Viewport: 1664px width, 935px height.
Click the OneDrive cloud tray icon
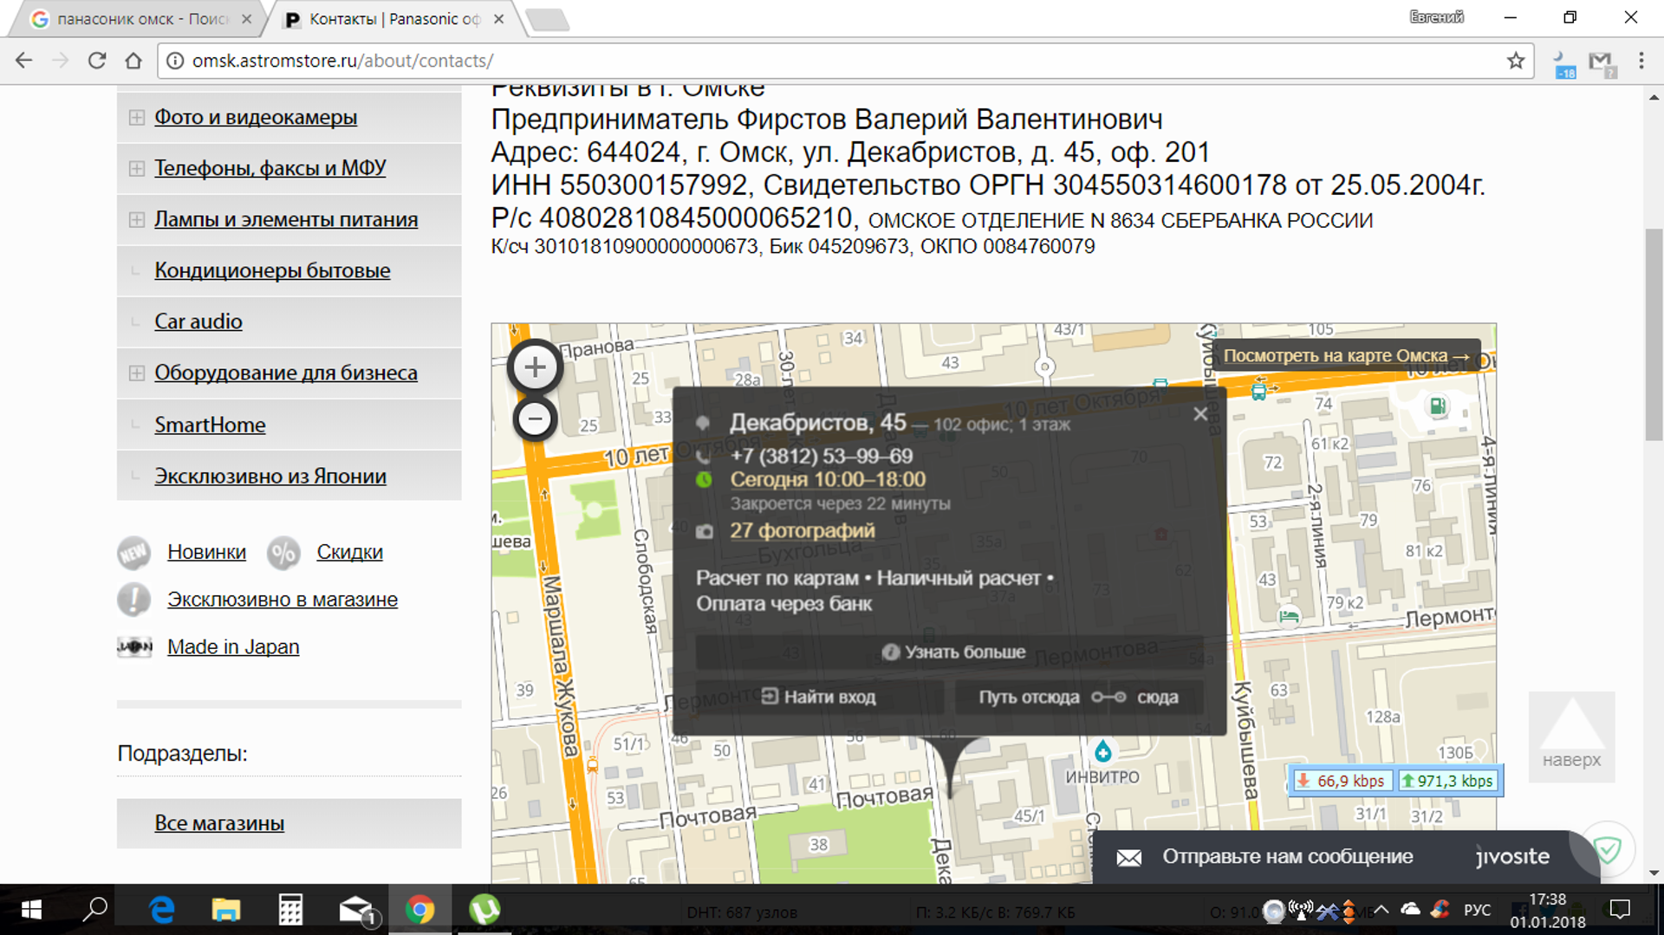tap(1410, 910)
